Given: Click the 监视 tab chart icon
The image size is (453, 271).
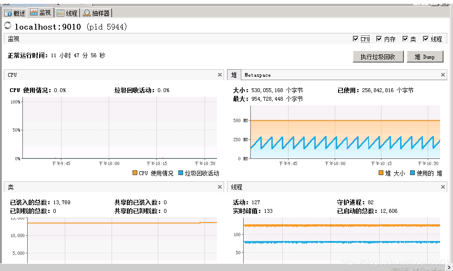Looking at the screenshot, I should point(34,12).
